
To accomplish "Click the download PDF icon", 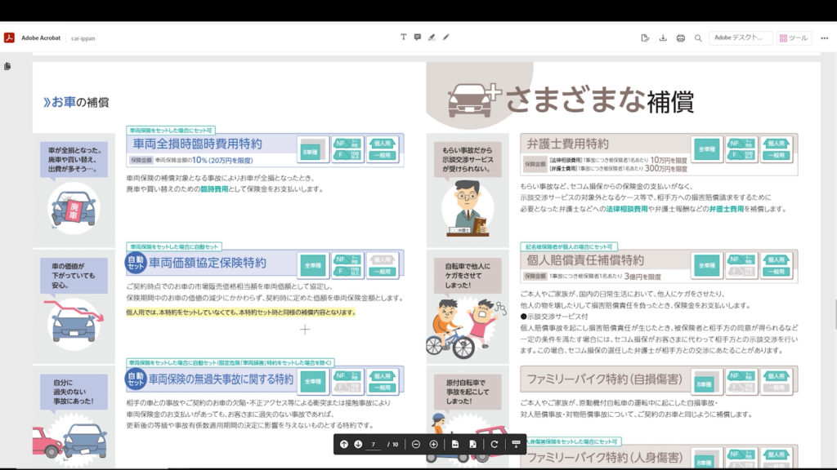I will [x=663, y=38].
